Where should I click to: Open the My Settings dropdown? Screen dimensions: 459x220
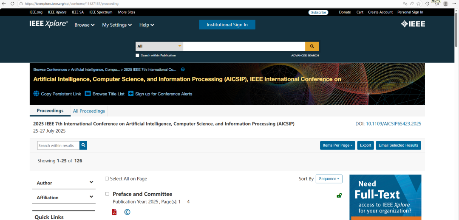coord(117,25)
